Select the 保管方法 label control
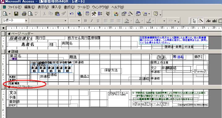 [111, 70]
